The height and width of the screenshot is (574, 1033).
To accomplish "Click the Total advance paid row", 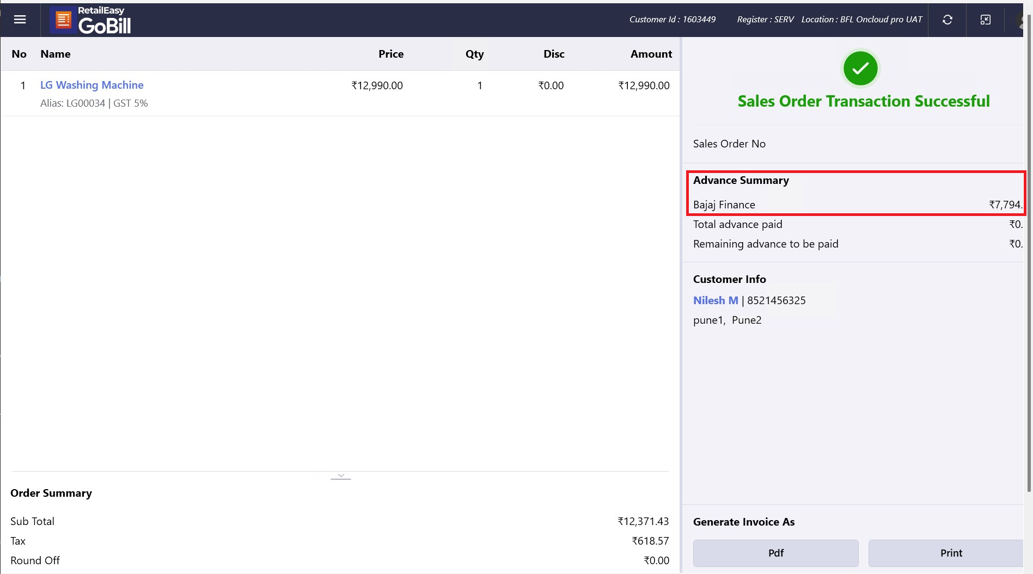I will 858,224.
